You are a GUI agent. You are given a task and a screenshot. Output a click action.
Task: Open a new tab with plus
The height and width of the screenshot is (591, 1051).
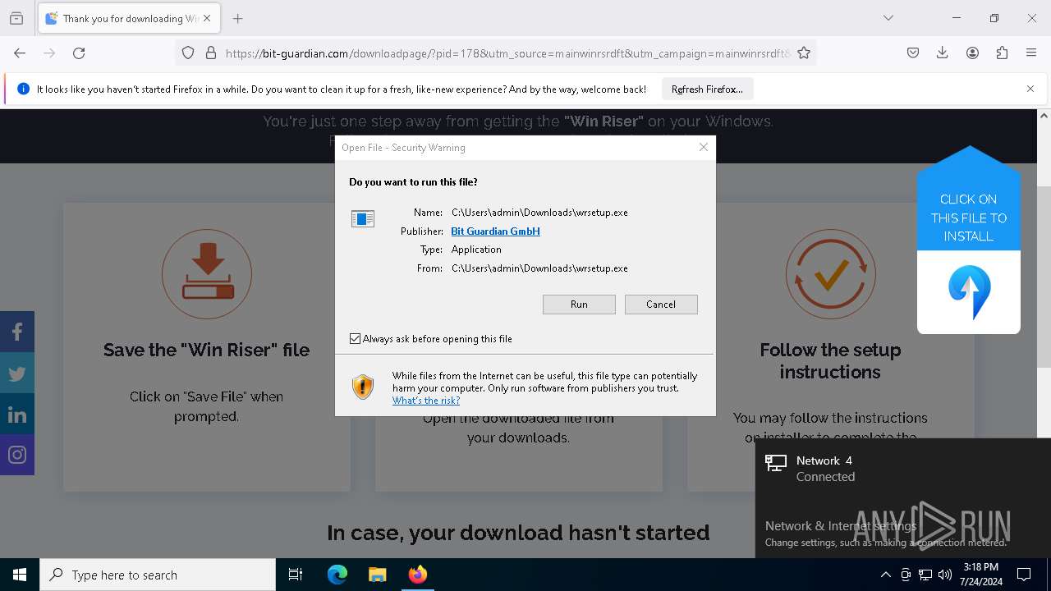point(237,18)
